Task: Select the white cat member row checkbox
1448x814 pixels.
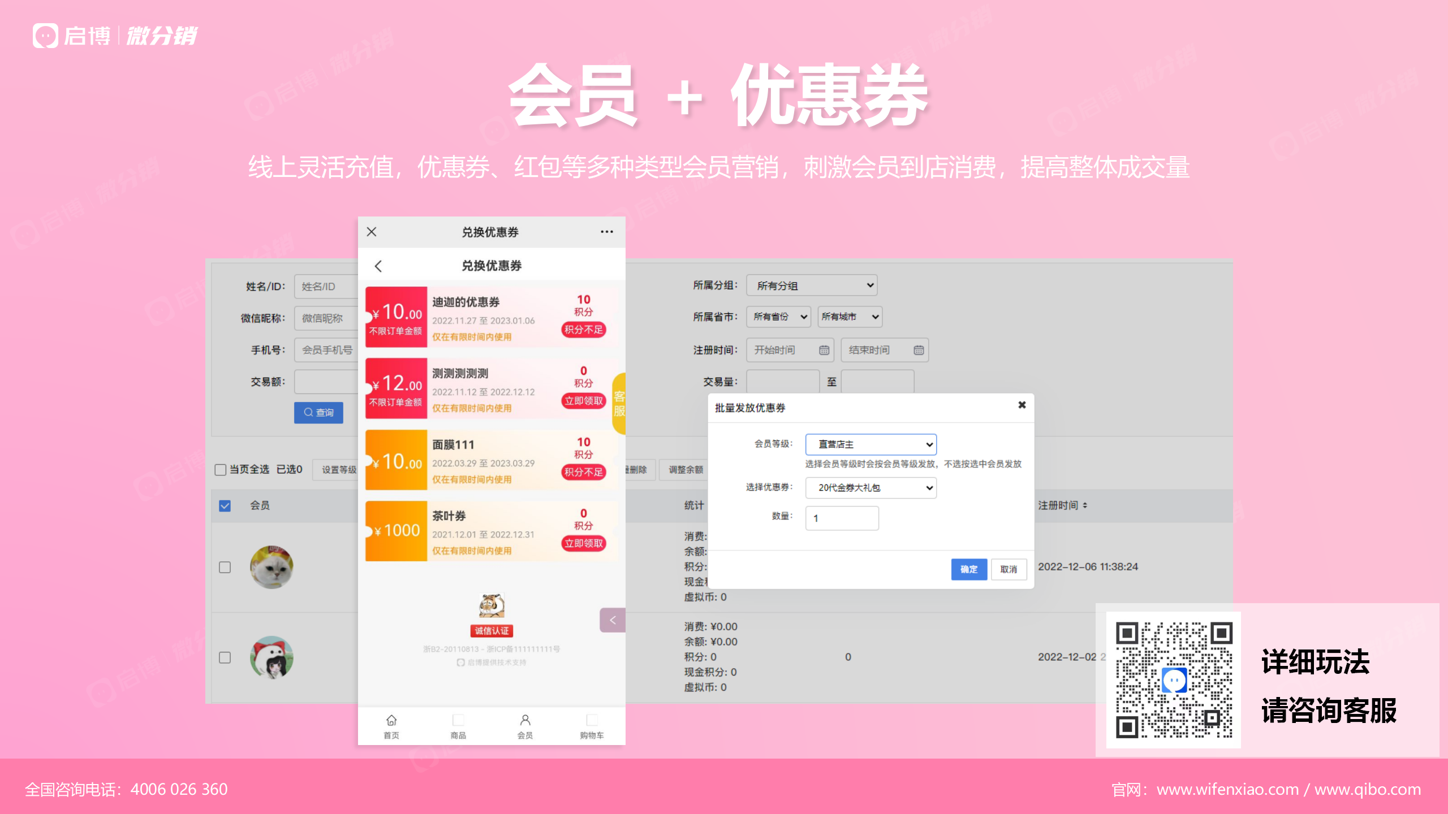Action: (x=225, y=567)
